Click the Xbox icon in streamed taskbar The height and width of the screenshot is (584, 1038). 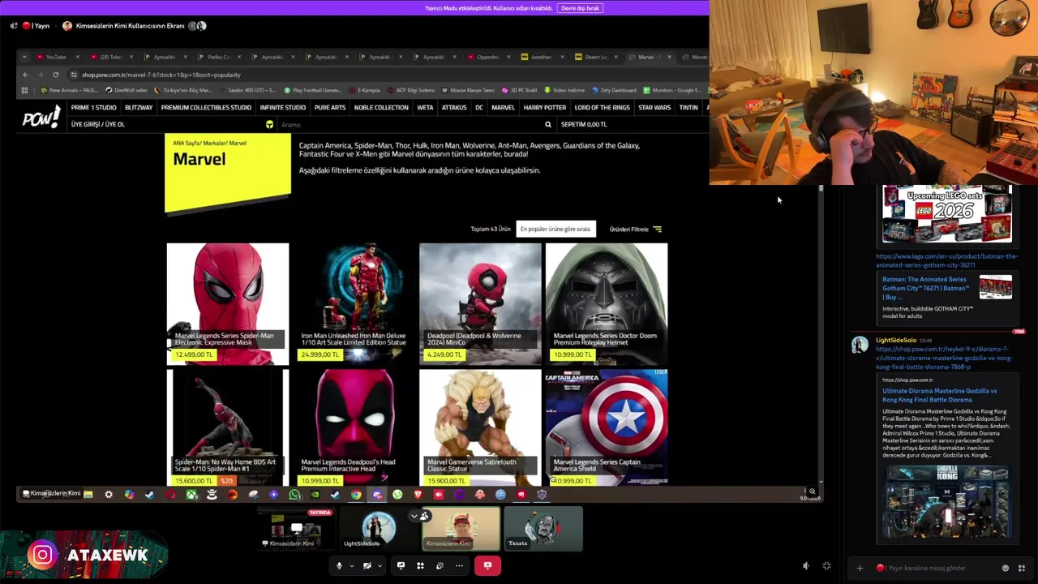click(x=191, y=494)
